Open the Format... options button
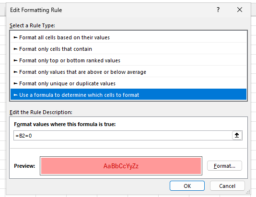256x197 pixels. click(224, 166)
